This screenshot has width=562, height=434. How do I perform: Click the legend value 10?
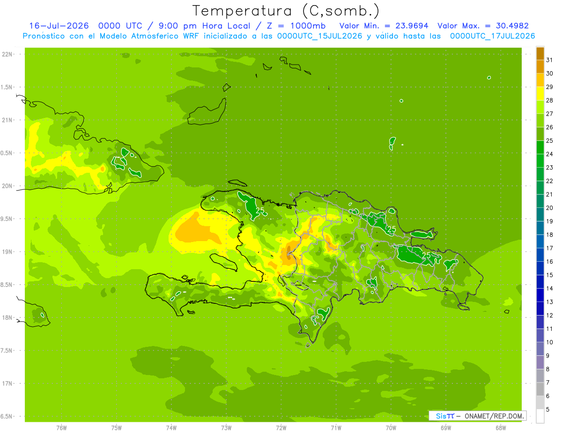tap(550, 342)
